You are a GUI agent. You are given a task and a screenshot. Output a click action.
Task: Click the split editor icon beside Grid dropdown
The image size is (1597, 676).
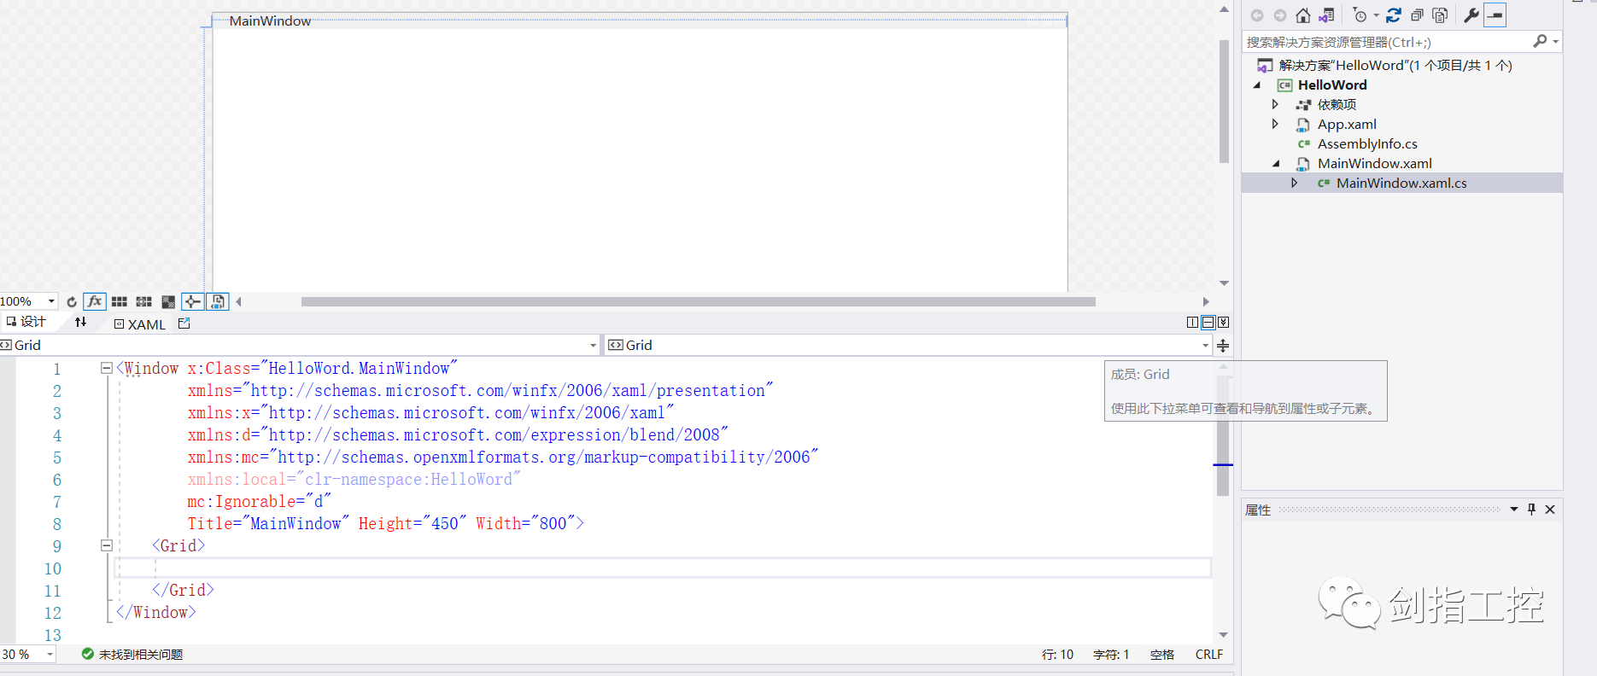(1223, 345)
